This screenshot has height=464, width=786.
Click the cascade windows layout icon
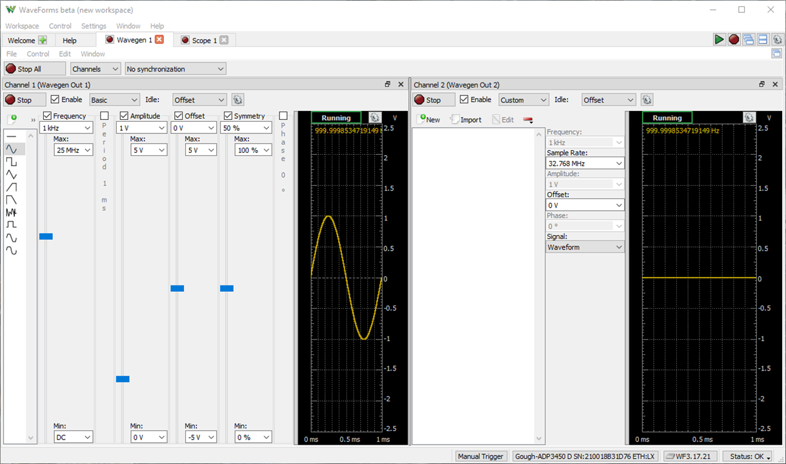(749, 39)
